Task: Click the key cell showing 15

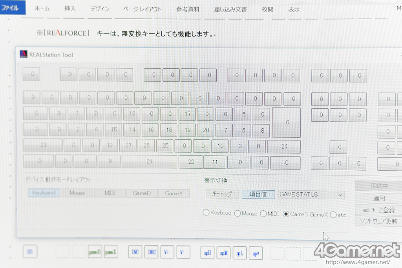Action: (x=114, y=129)
